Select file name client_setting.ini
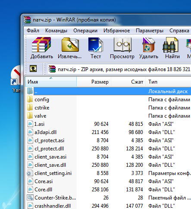 [x=53, y=173]
